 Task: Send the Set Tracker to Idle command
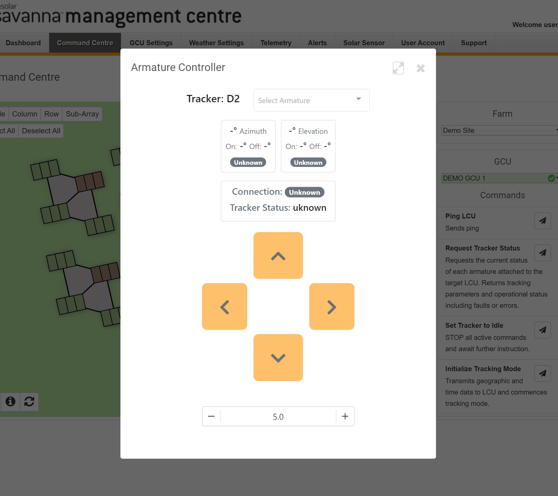point(542,330)
